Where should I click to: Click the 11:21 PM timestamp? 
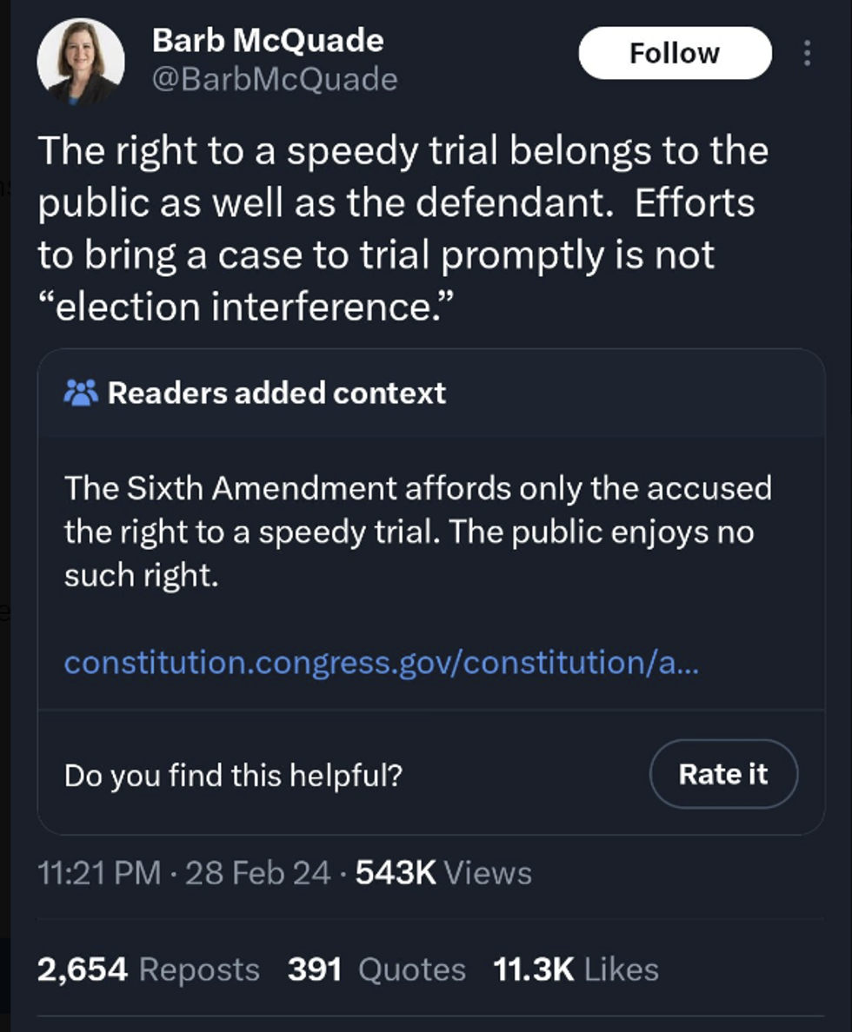tap(99, 872)
